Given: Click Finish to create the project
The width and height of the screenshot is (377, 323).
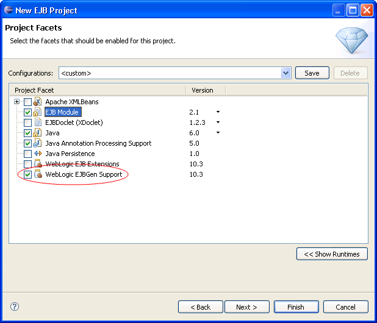Looking at the screenshot, I should click(296, 307).
